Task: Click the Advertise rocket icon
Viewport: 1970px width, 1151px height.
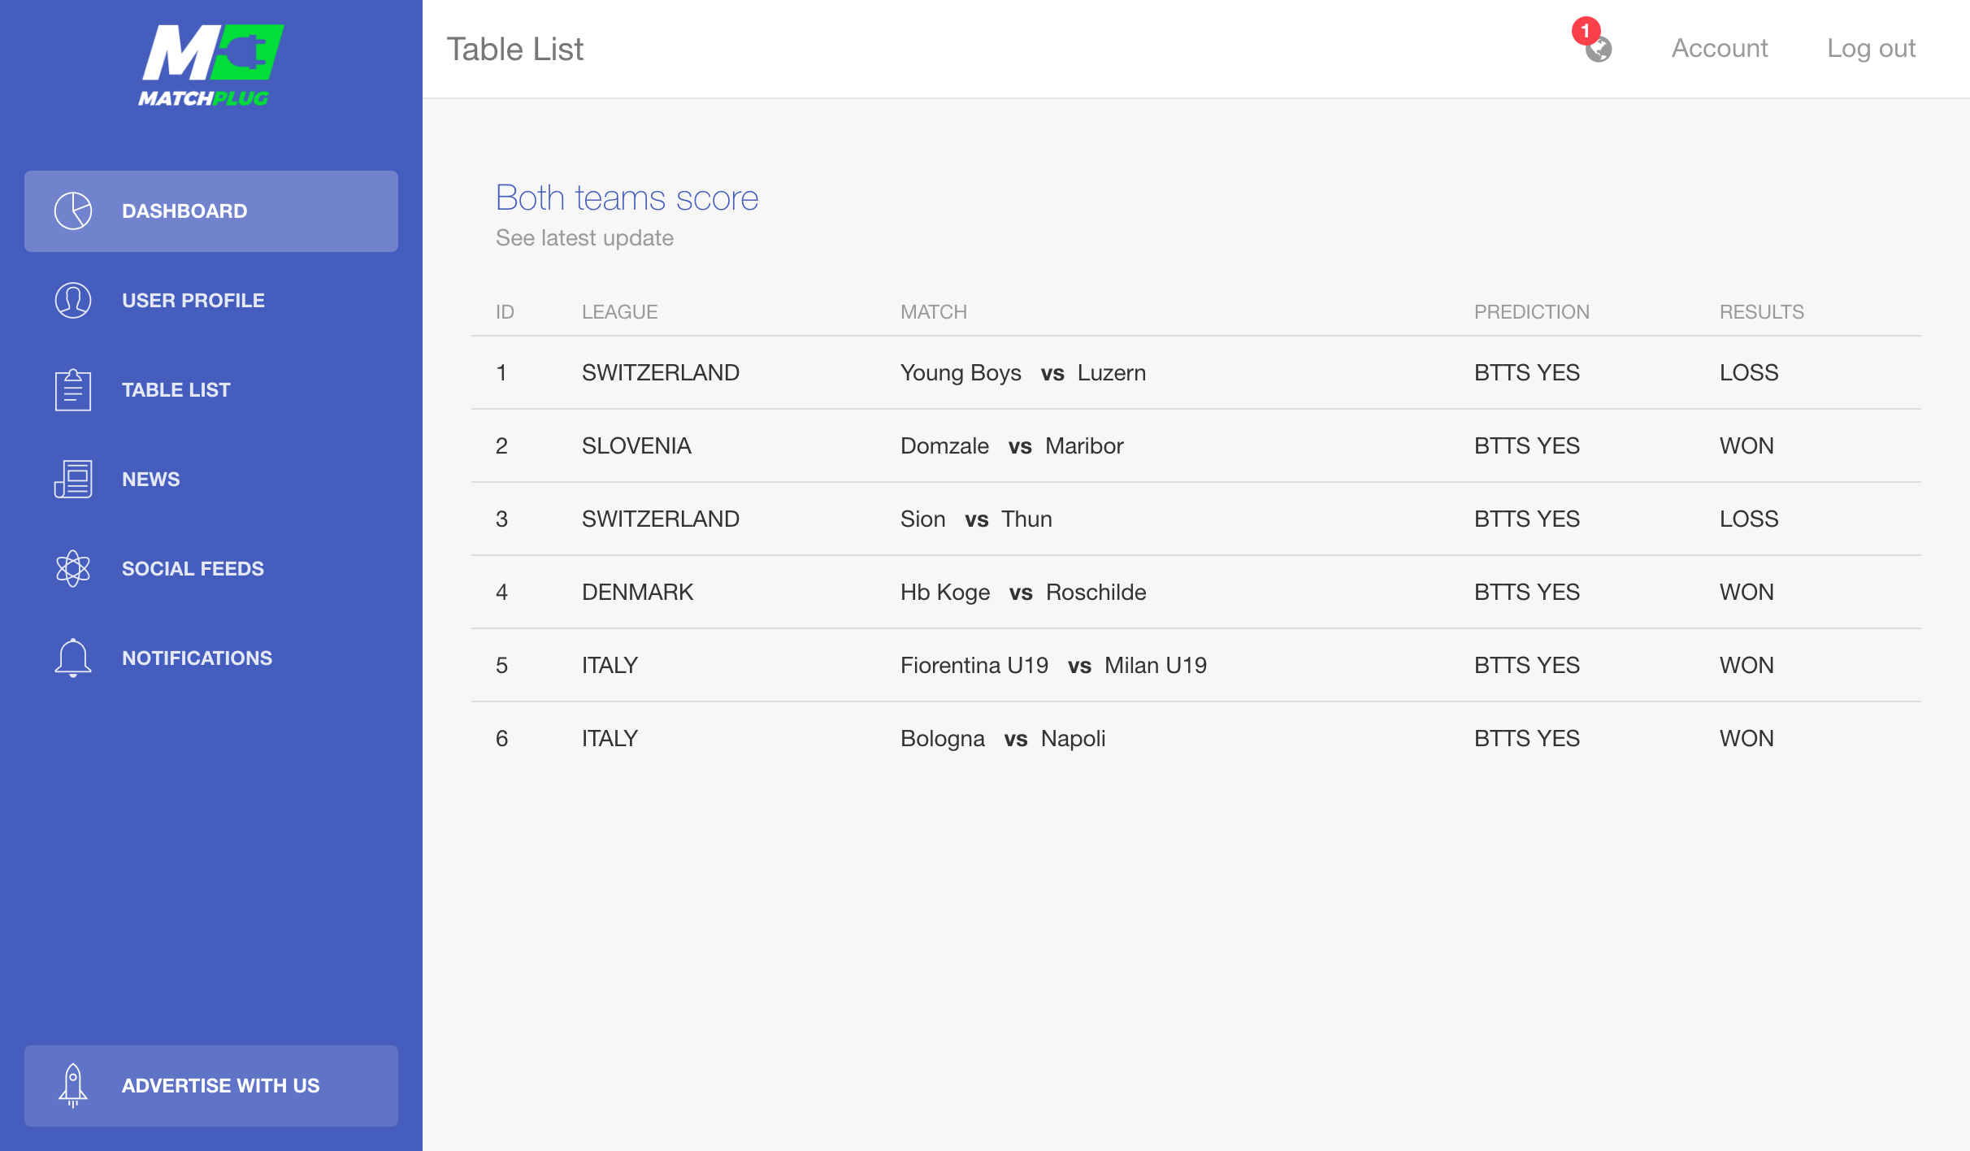Action: point(73,1086)
